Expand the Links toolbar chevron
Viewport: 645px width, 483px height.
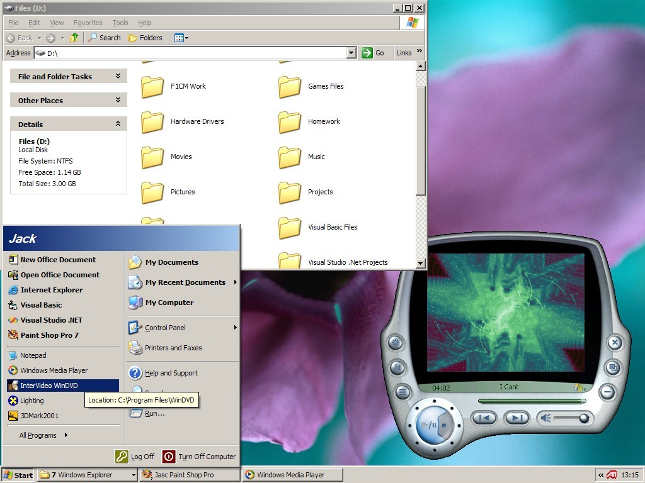419,51
